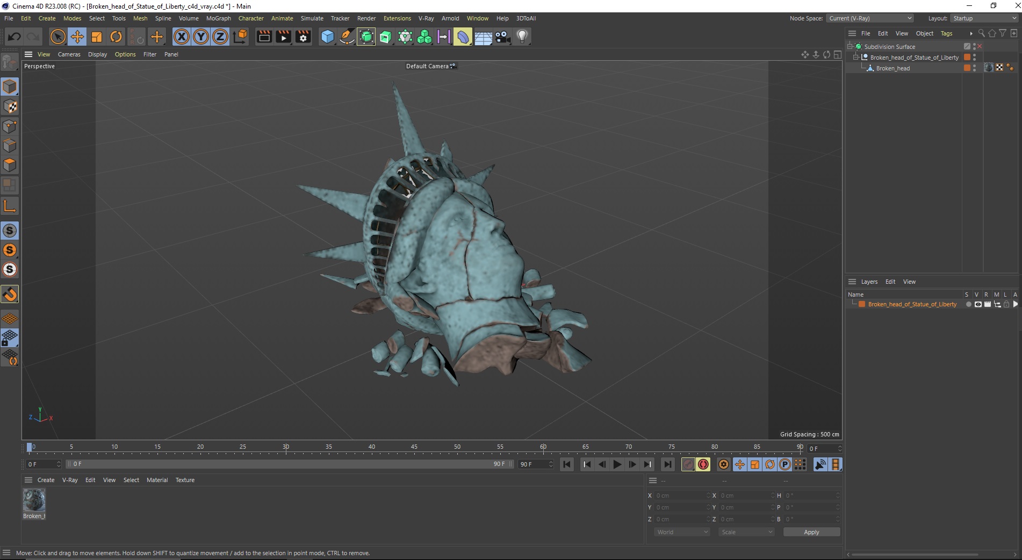Switch to Texture mode
Viewport: 1022px width, 560px height.
[10, 106]
